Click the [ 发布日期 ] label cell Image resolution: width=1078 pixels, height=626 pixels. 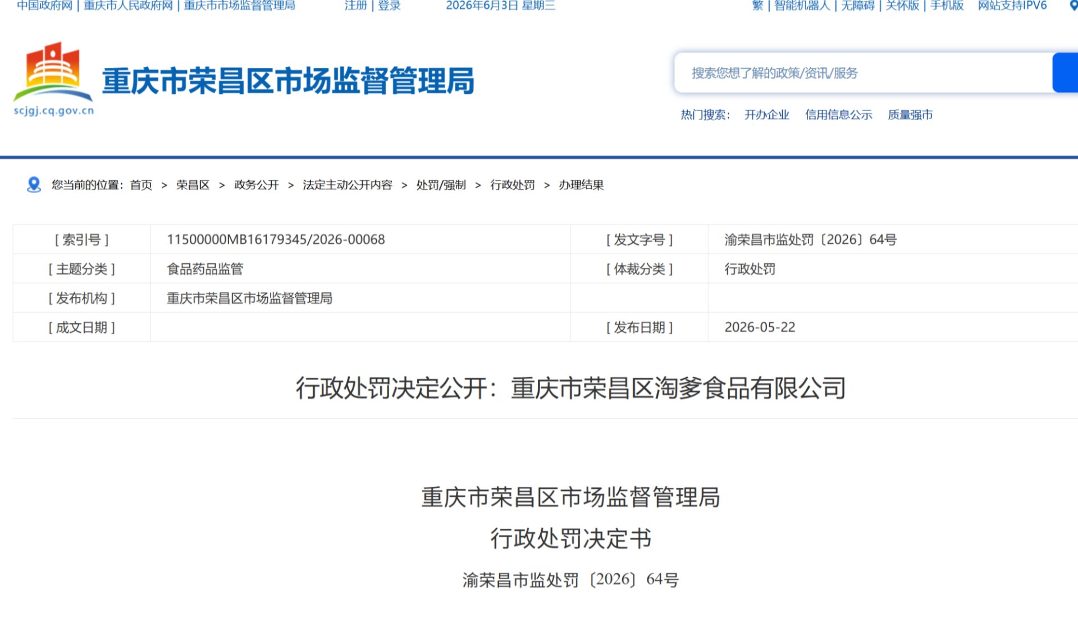pyautogui.click(x=640, y=327)
